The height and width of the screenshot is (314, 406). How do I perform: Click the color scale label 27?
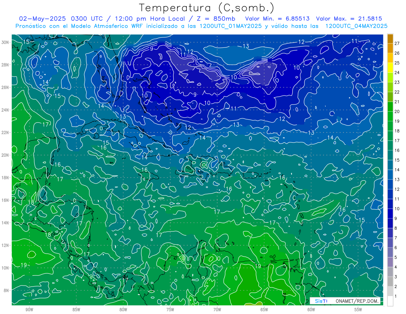tap(397, 43)
